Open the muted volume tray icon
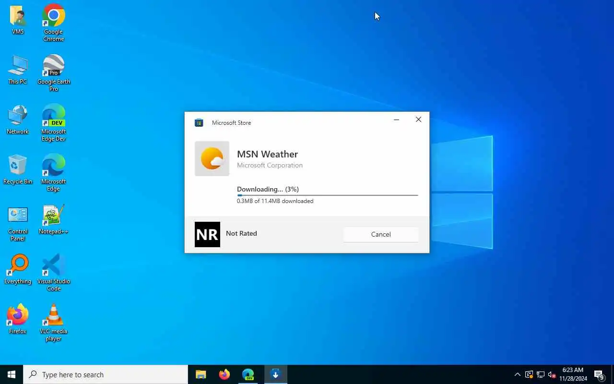The height and width of the screenshot is (384, 614). click(552, 374)
